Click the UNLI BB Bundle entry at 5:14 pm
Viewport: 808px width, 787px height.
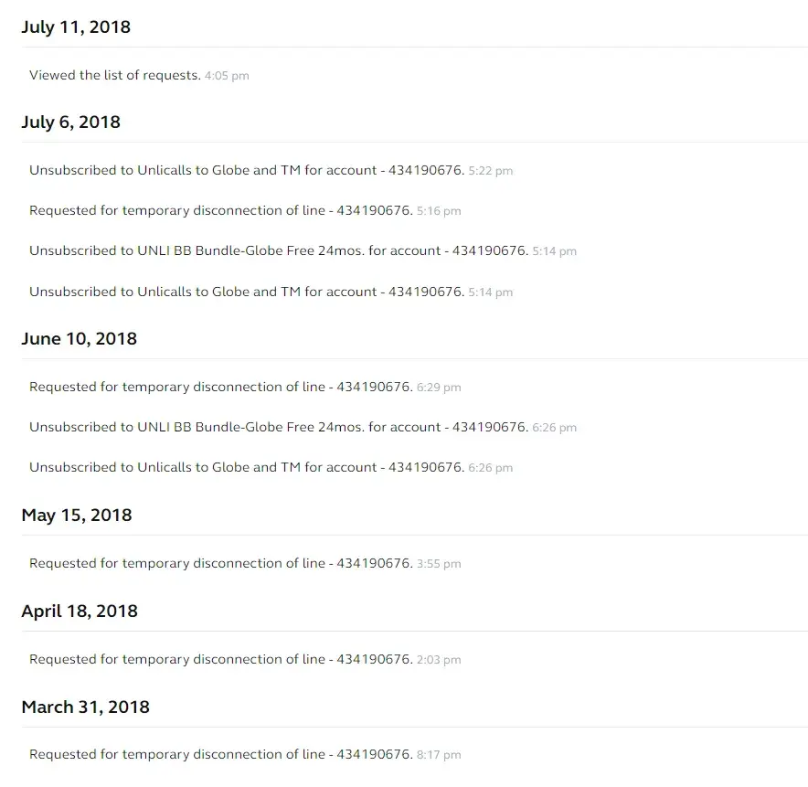(x=279, y=250)
